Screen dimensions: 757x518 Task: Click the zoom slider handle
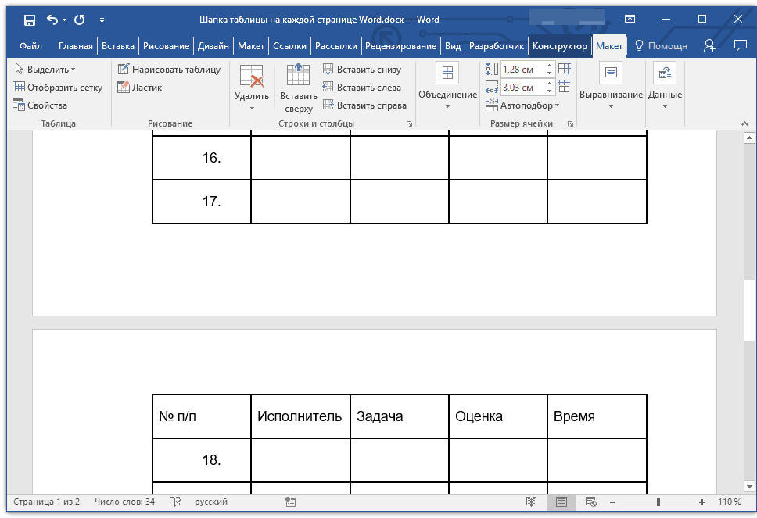click(658, 502)
